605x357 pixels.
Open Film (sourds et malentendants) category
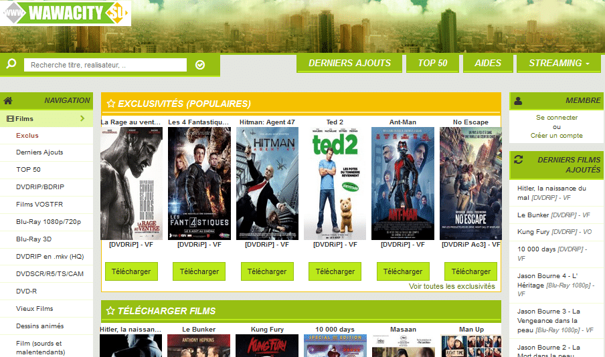[x=41, y=348]
